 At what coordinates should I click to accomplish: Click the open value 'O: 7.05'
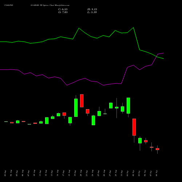(x=63, y=12)
